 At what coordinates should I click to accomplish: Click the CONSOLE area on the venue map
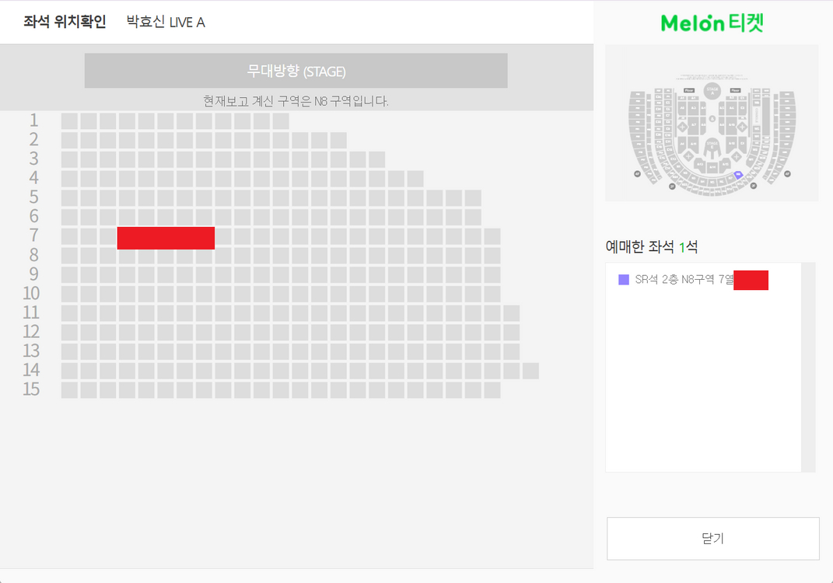coord(757,117)
